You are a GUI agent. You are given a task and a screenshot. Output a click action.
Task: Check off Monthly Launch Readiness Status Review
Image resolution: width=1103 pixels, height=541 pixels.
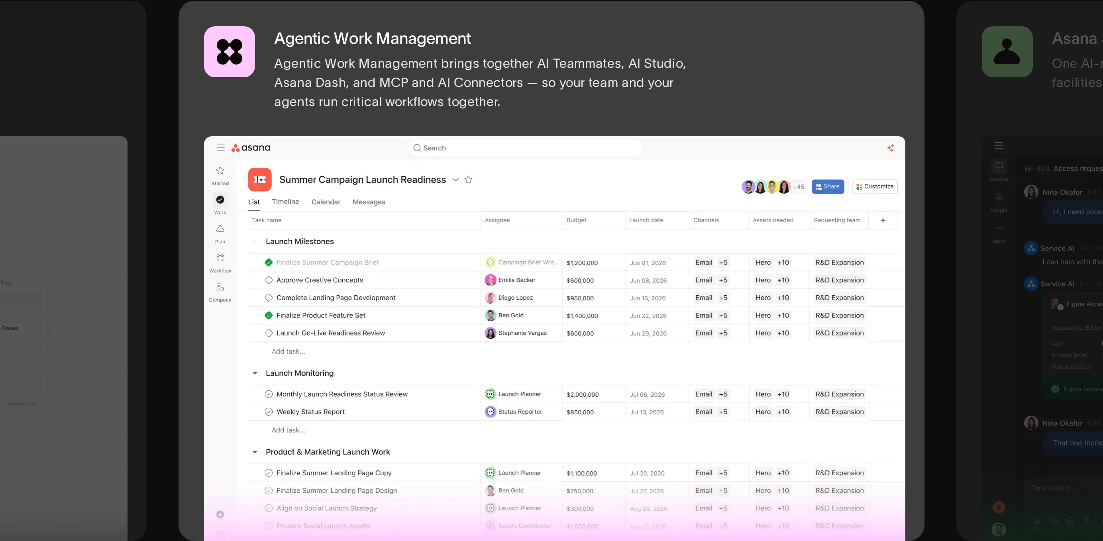269,394
